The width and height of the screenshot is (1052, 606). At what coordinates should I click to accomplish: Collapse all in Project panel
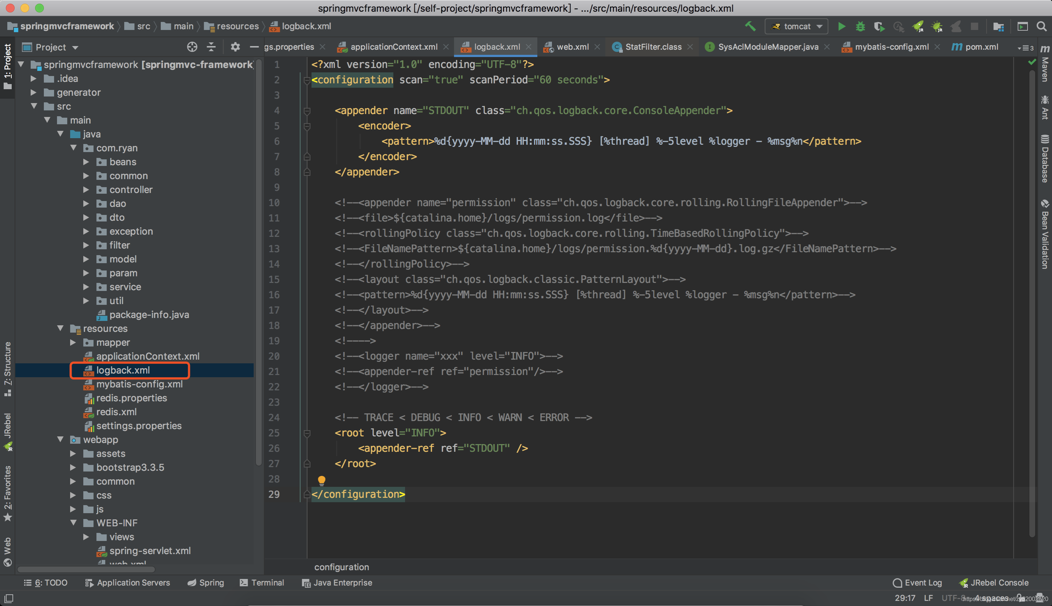pos(211,47)
